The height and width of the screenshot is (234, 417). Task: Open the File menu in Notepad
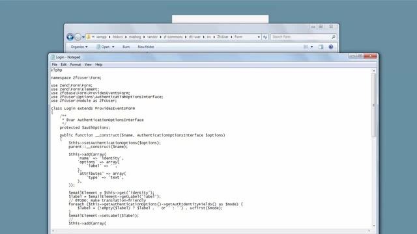[55, 64]
